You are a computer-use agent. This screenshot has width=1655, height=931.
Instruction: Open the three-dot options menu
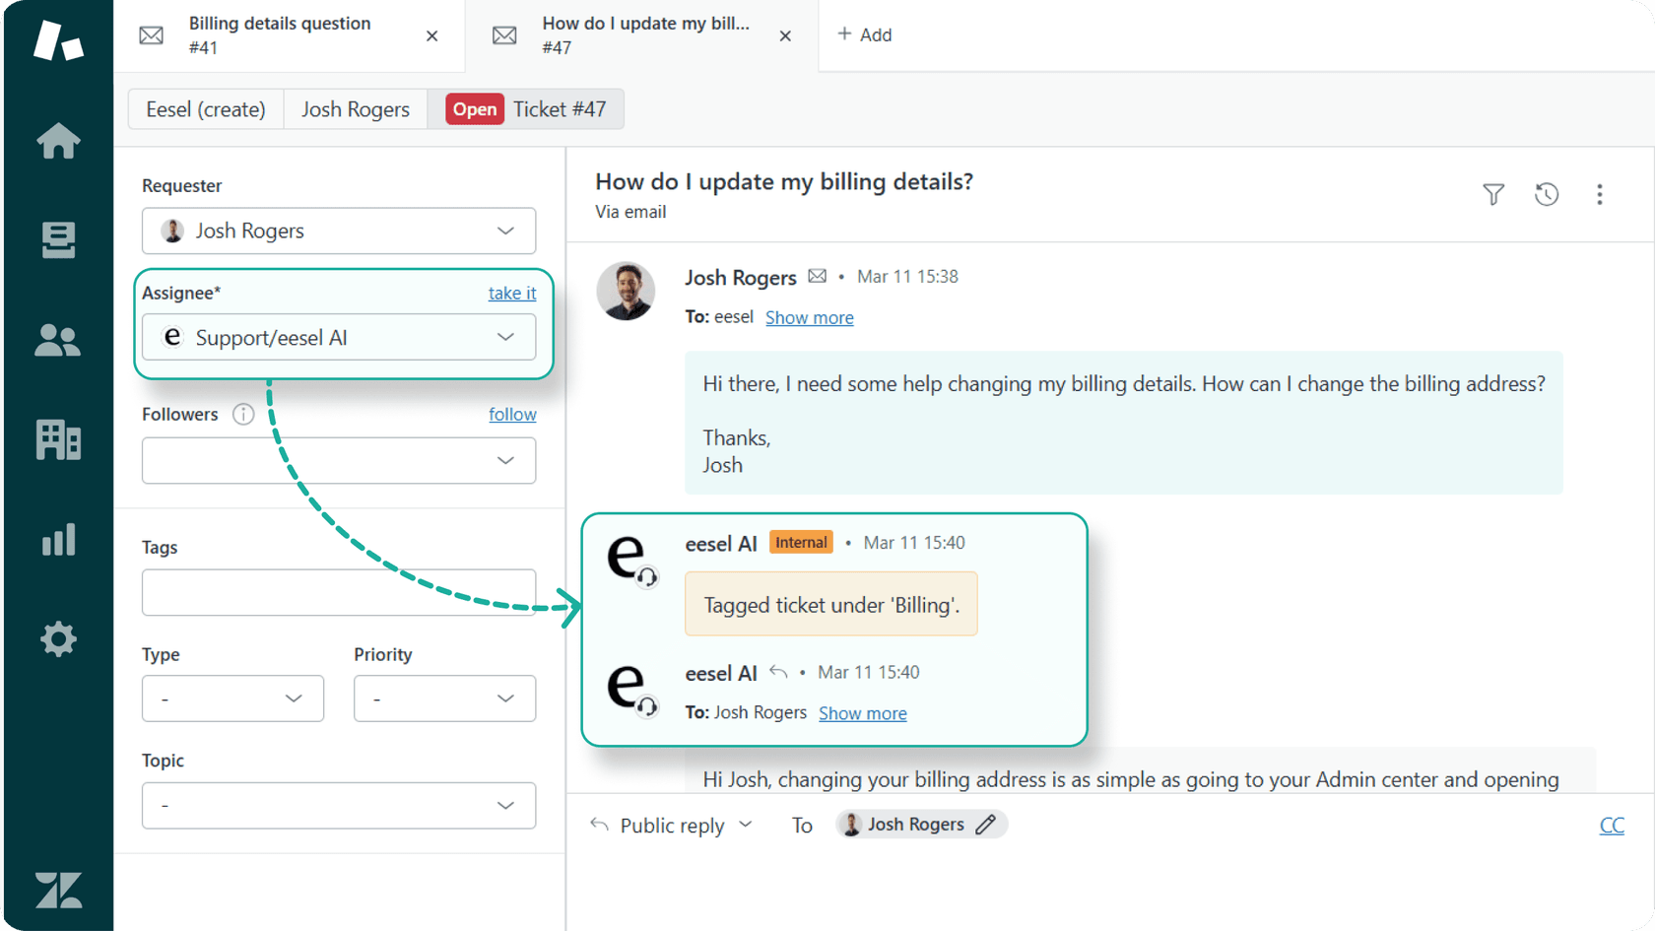[x=1600, y=194]
